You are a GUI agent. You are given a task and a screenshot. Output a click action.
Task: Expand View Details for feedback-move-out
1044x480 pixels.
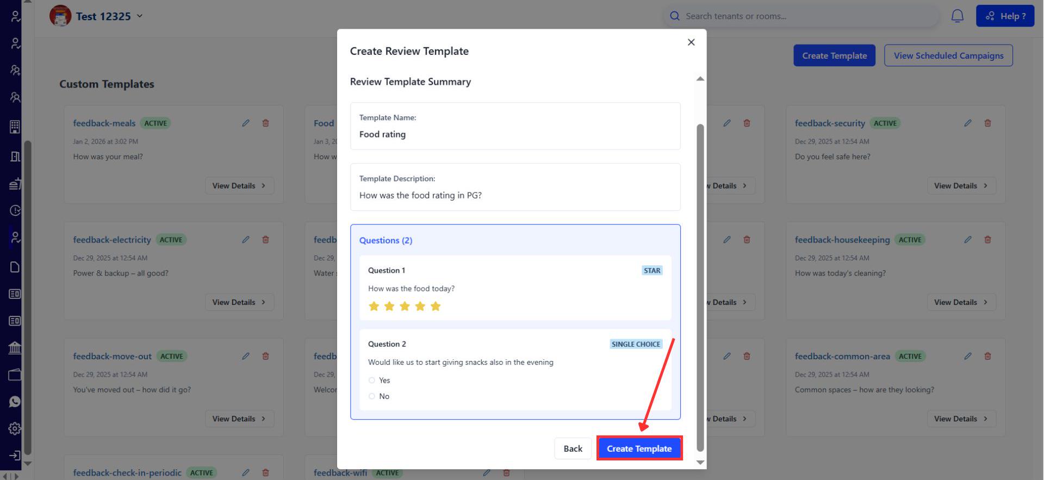coord(239,419)
